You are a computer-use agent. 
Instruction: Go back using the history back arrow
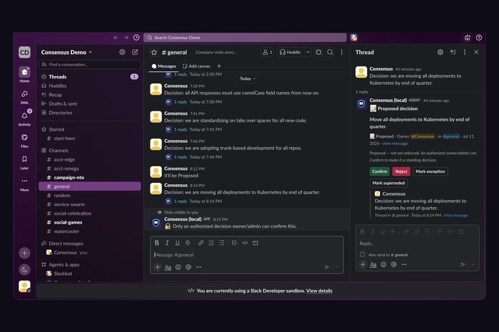tap(116, 38)
